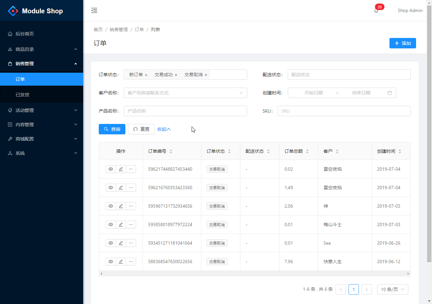Open the 配送状态 select field
This screenshot has width=432, height=304.
coord(349,75)
